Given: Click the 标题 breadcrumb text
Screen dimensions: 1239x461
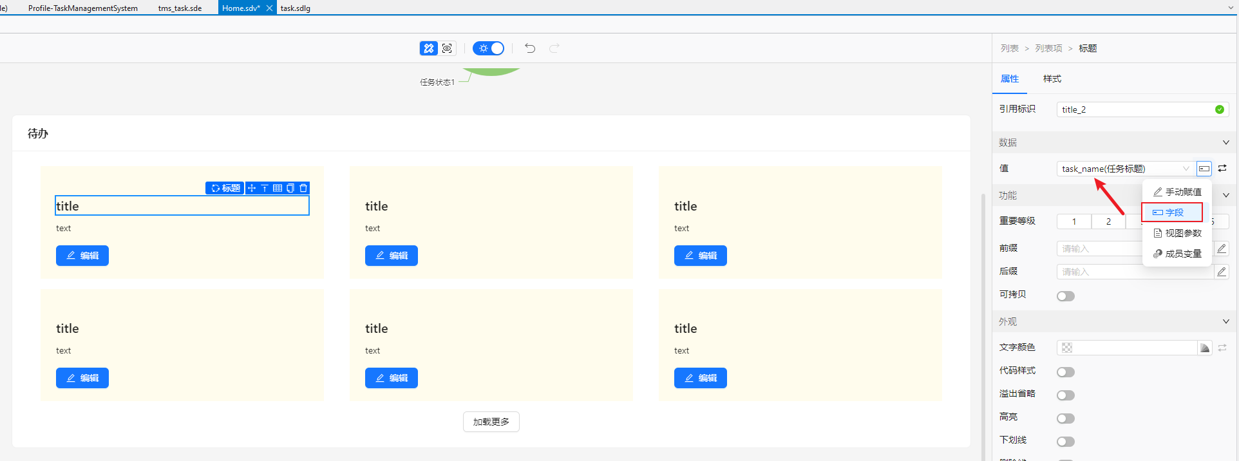Looking at the screenshot, I should (1088, 48).
